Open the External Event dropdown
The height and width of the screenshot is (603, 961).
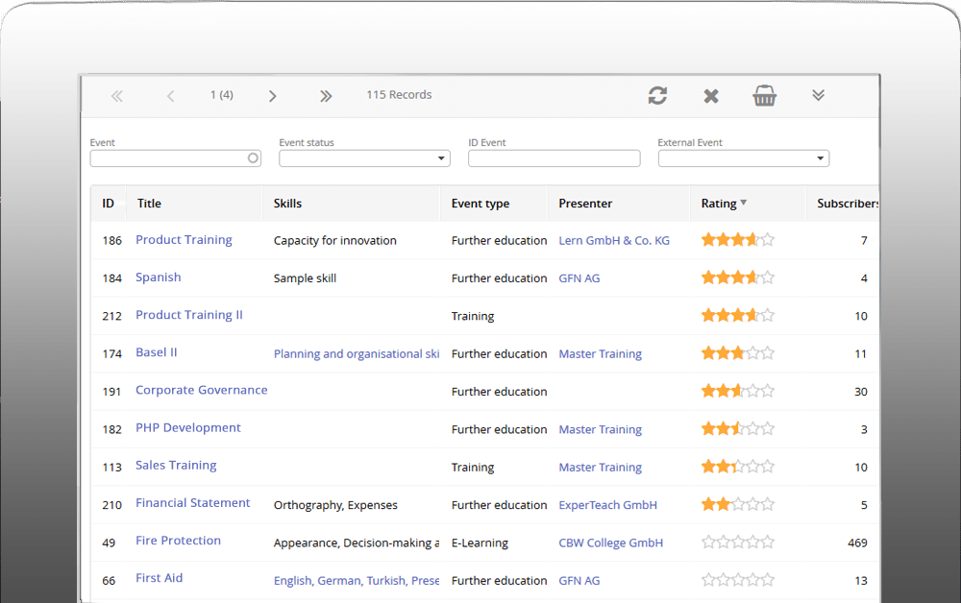point(744,158)
